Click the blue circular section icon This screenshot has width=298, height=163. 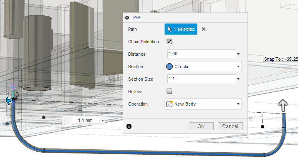pyautogui.click(x=169, y=67)
